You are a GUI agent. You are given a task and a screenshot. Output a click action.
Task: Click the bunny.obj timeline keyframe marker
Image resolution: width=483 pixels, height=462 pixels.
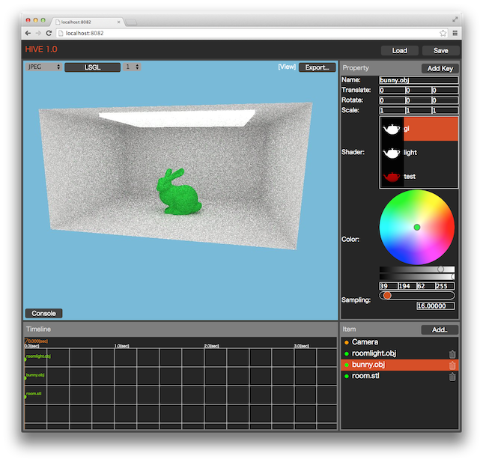[25, 378]
